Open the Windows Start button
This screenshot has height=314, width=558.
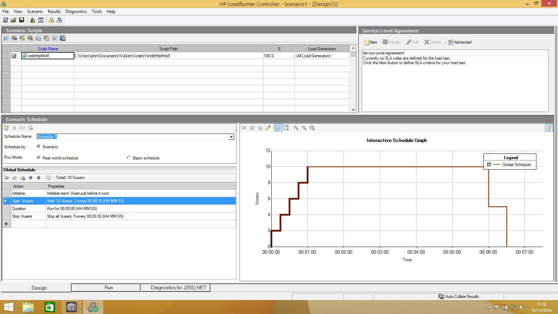pyautogui.click(x=8, y=307)
